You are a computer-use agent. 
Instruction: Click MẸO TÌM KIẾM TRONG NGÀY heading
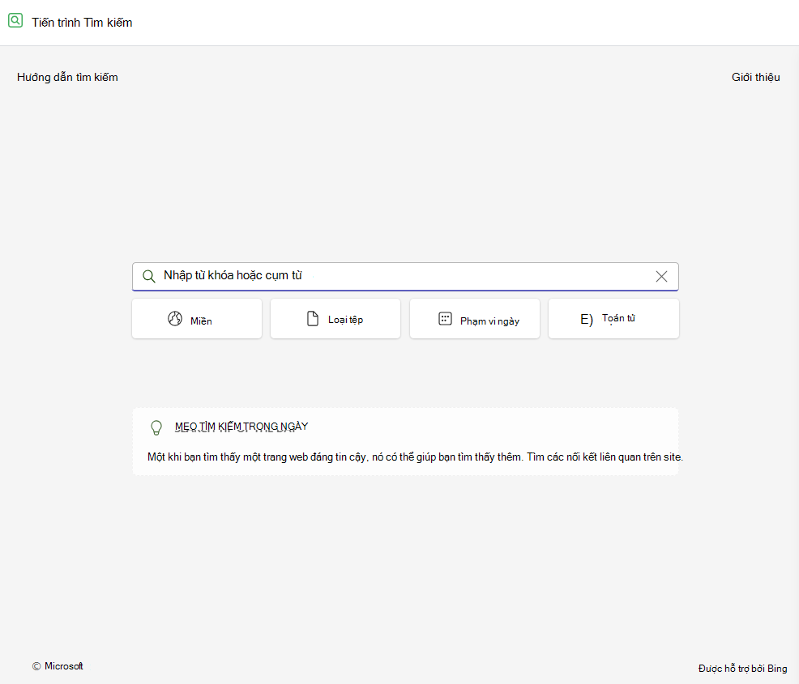coord(241,427)
